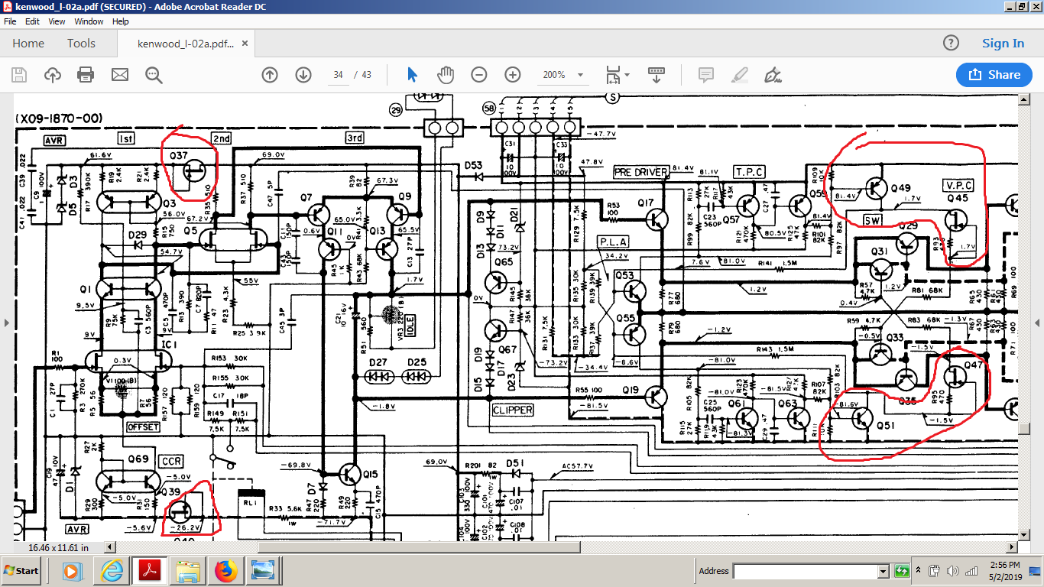Click the page number field showing 34

338,75
